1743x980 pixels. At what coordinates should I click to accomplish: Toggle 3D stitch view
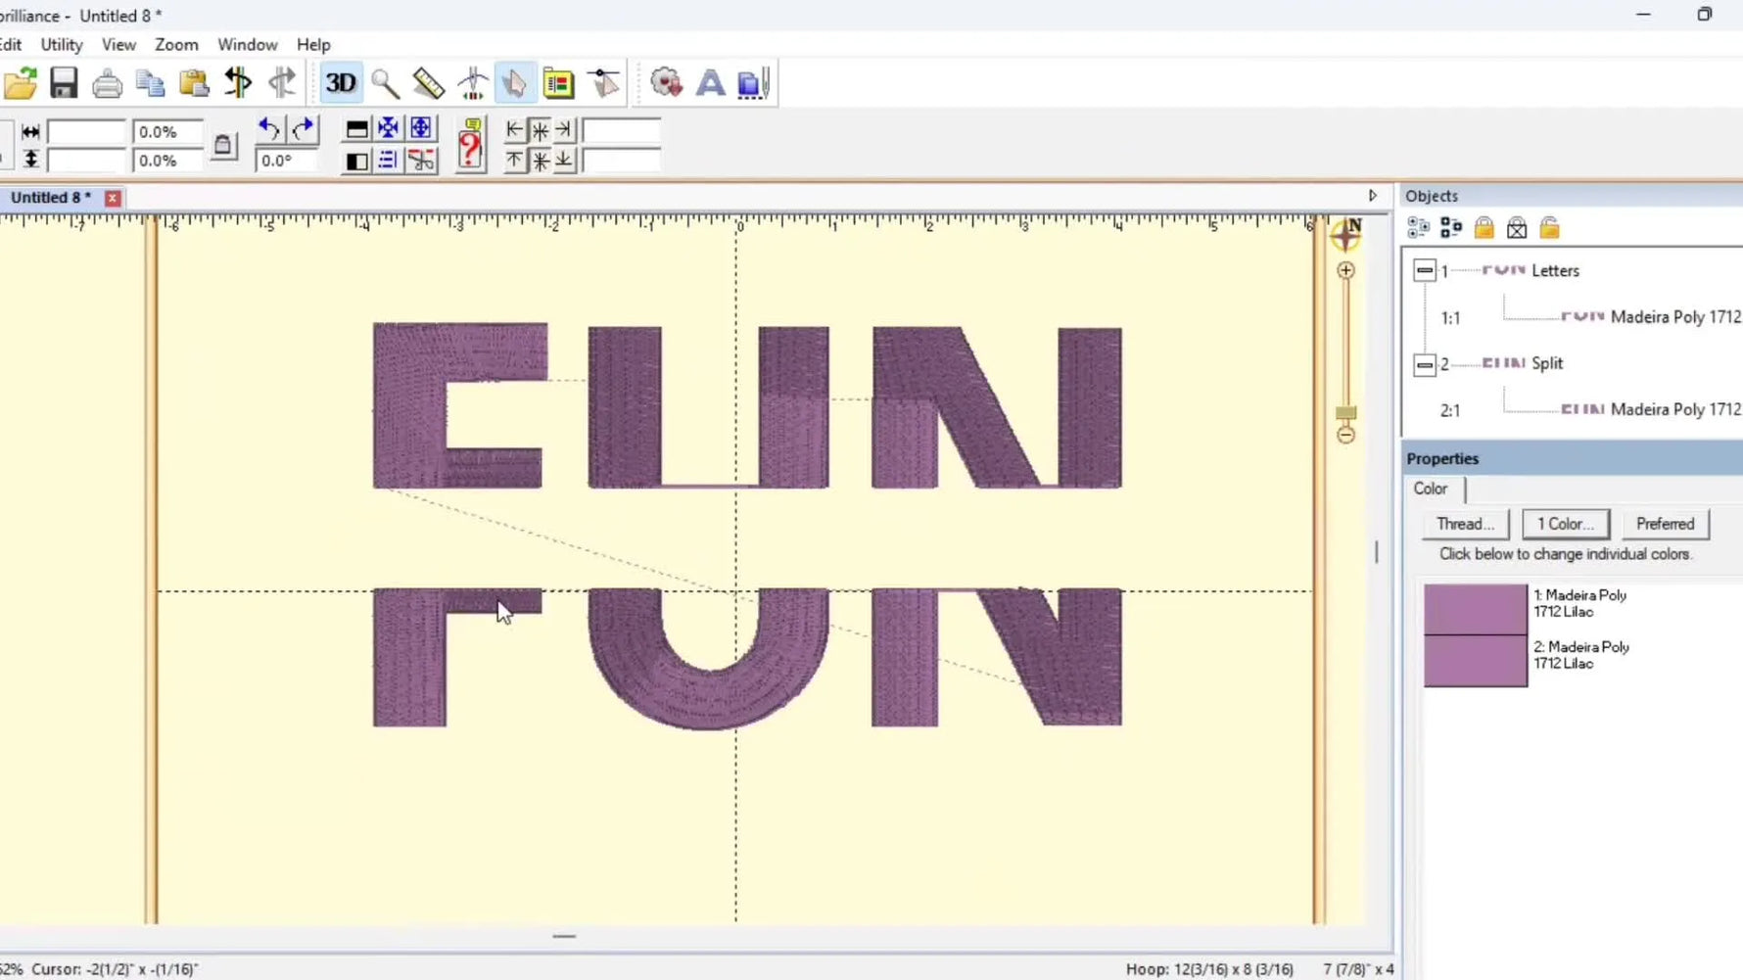click(341, 83)
